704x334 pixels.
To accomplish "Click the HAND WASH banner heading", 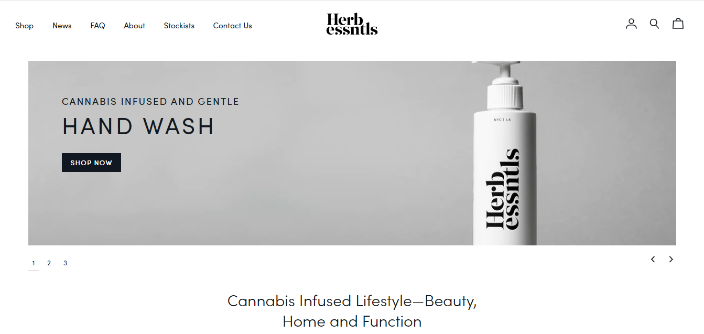I will [x=138, y=126].
